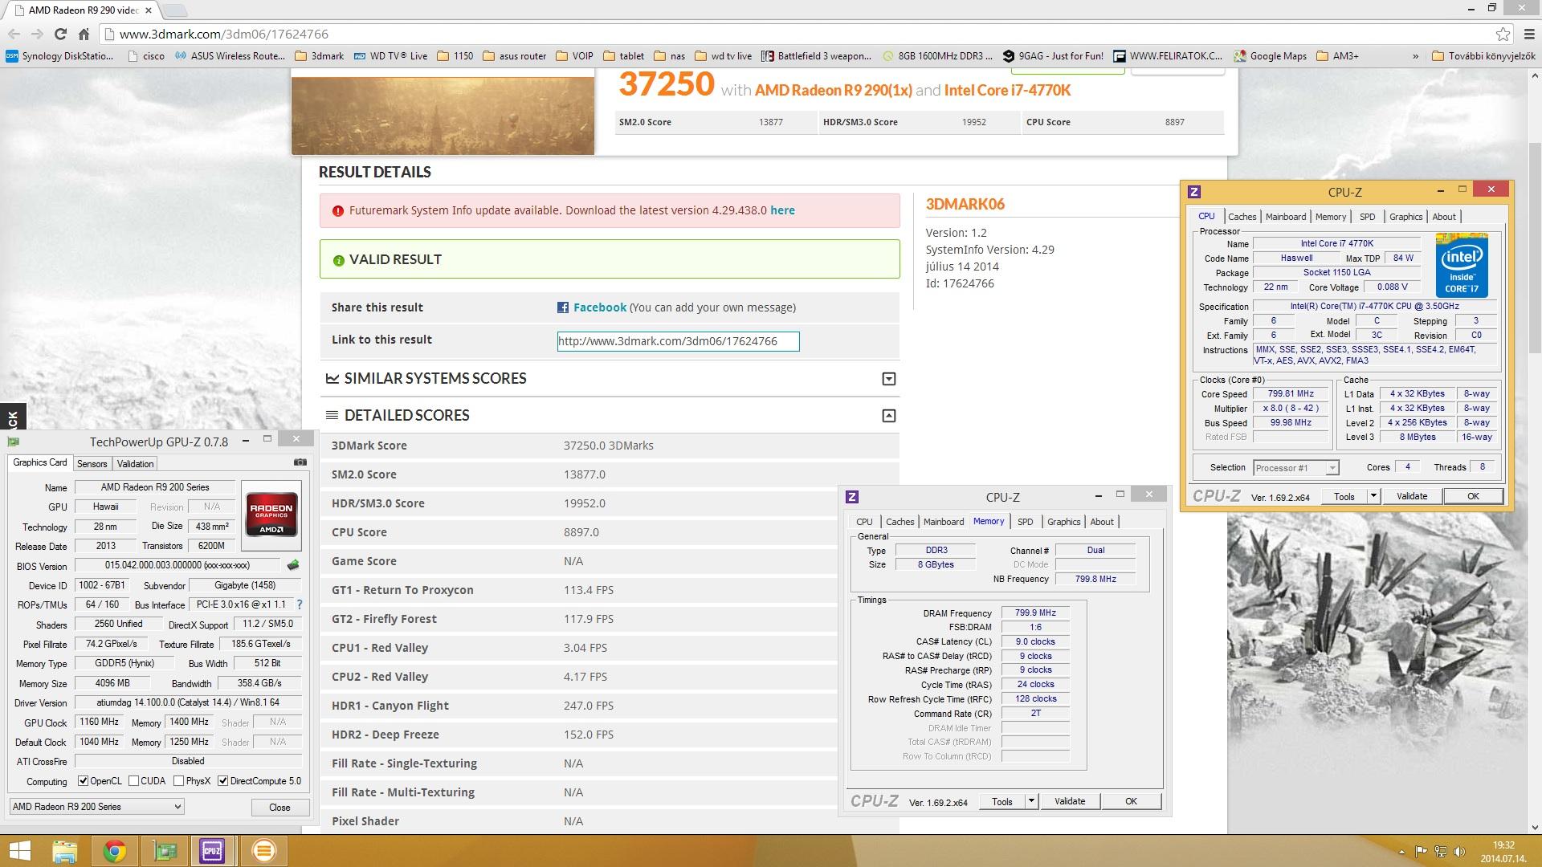Open Graphics tab in the CPU-Z Memory window

tap(1063, 522)
